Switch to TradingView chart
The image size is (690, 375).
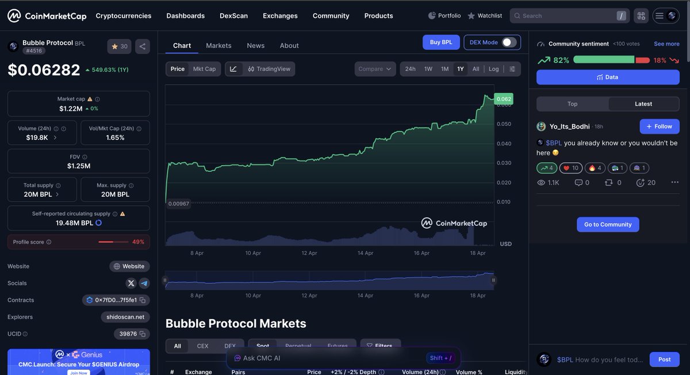click(x=269, y=69)
